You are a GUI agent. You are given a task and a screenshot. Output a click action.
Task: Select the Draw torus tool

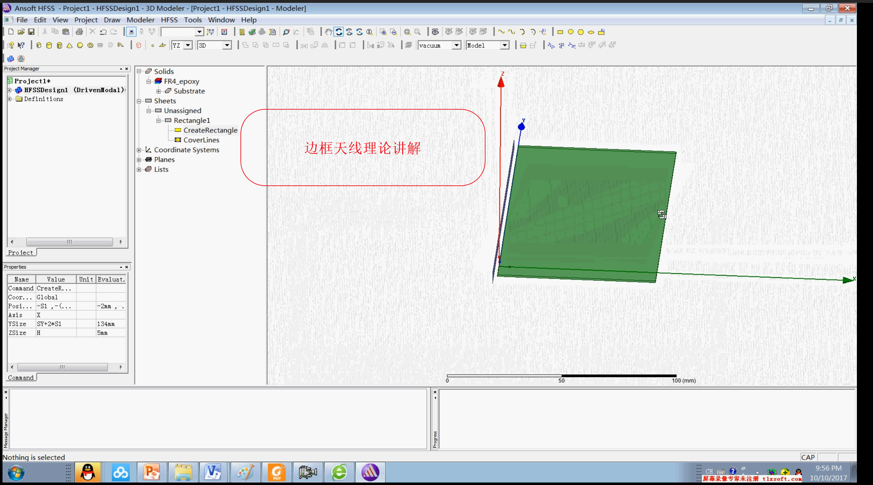[x=91, y=45]
